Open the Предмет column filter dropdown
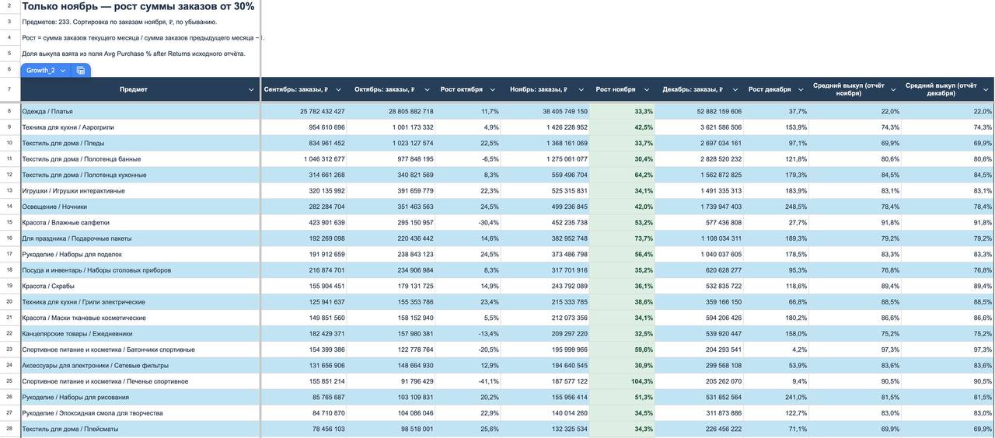This screenshot has width=995, height=438. coord(251,90)
